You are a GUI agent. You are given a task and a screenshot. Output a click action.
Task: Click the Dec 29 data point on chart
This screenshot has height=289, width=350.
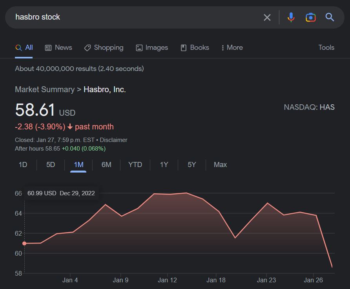pyautogui.click(x=24, y=243)
